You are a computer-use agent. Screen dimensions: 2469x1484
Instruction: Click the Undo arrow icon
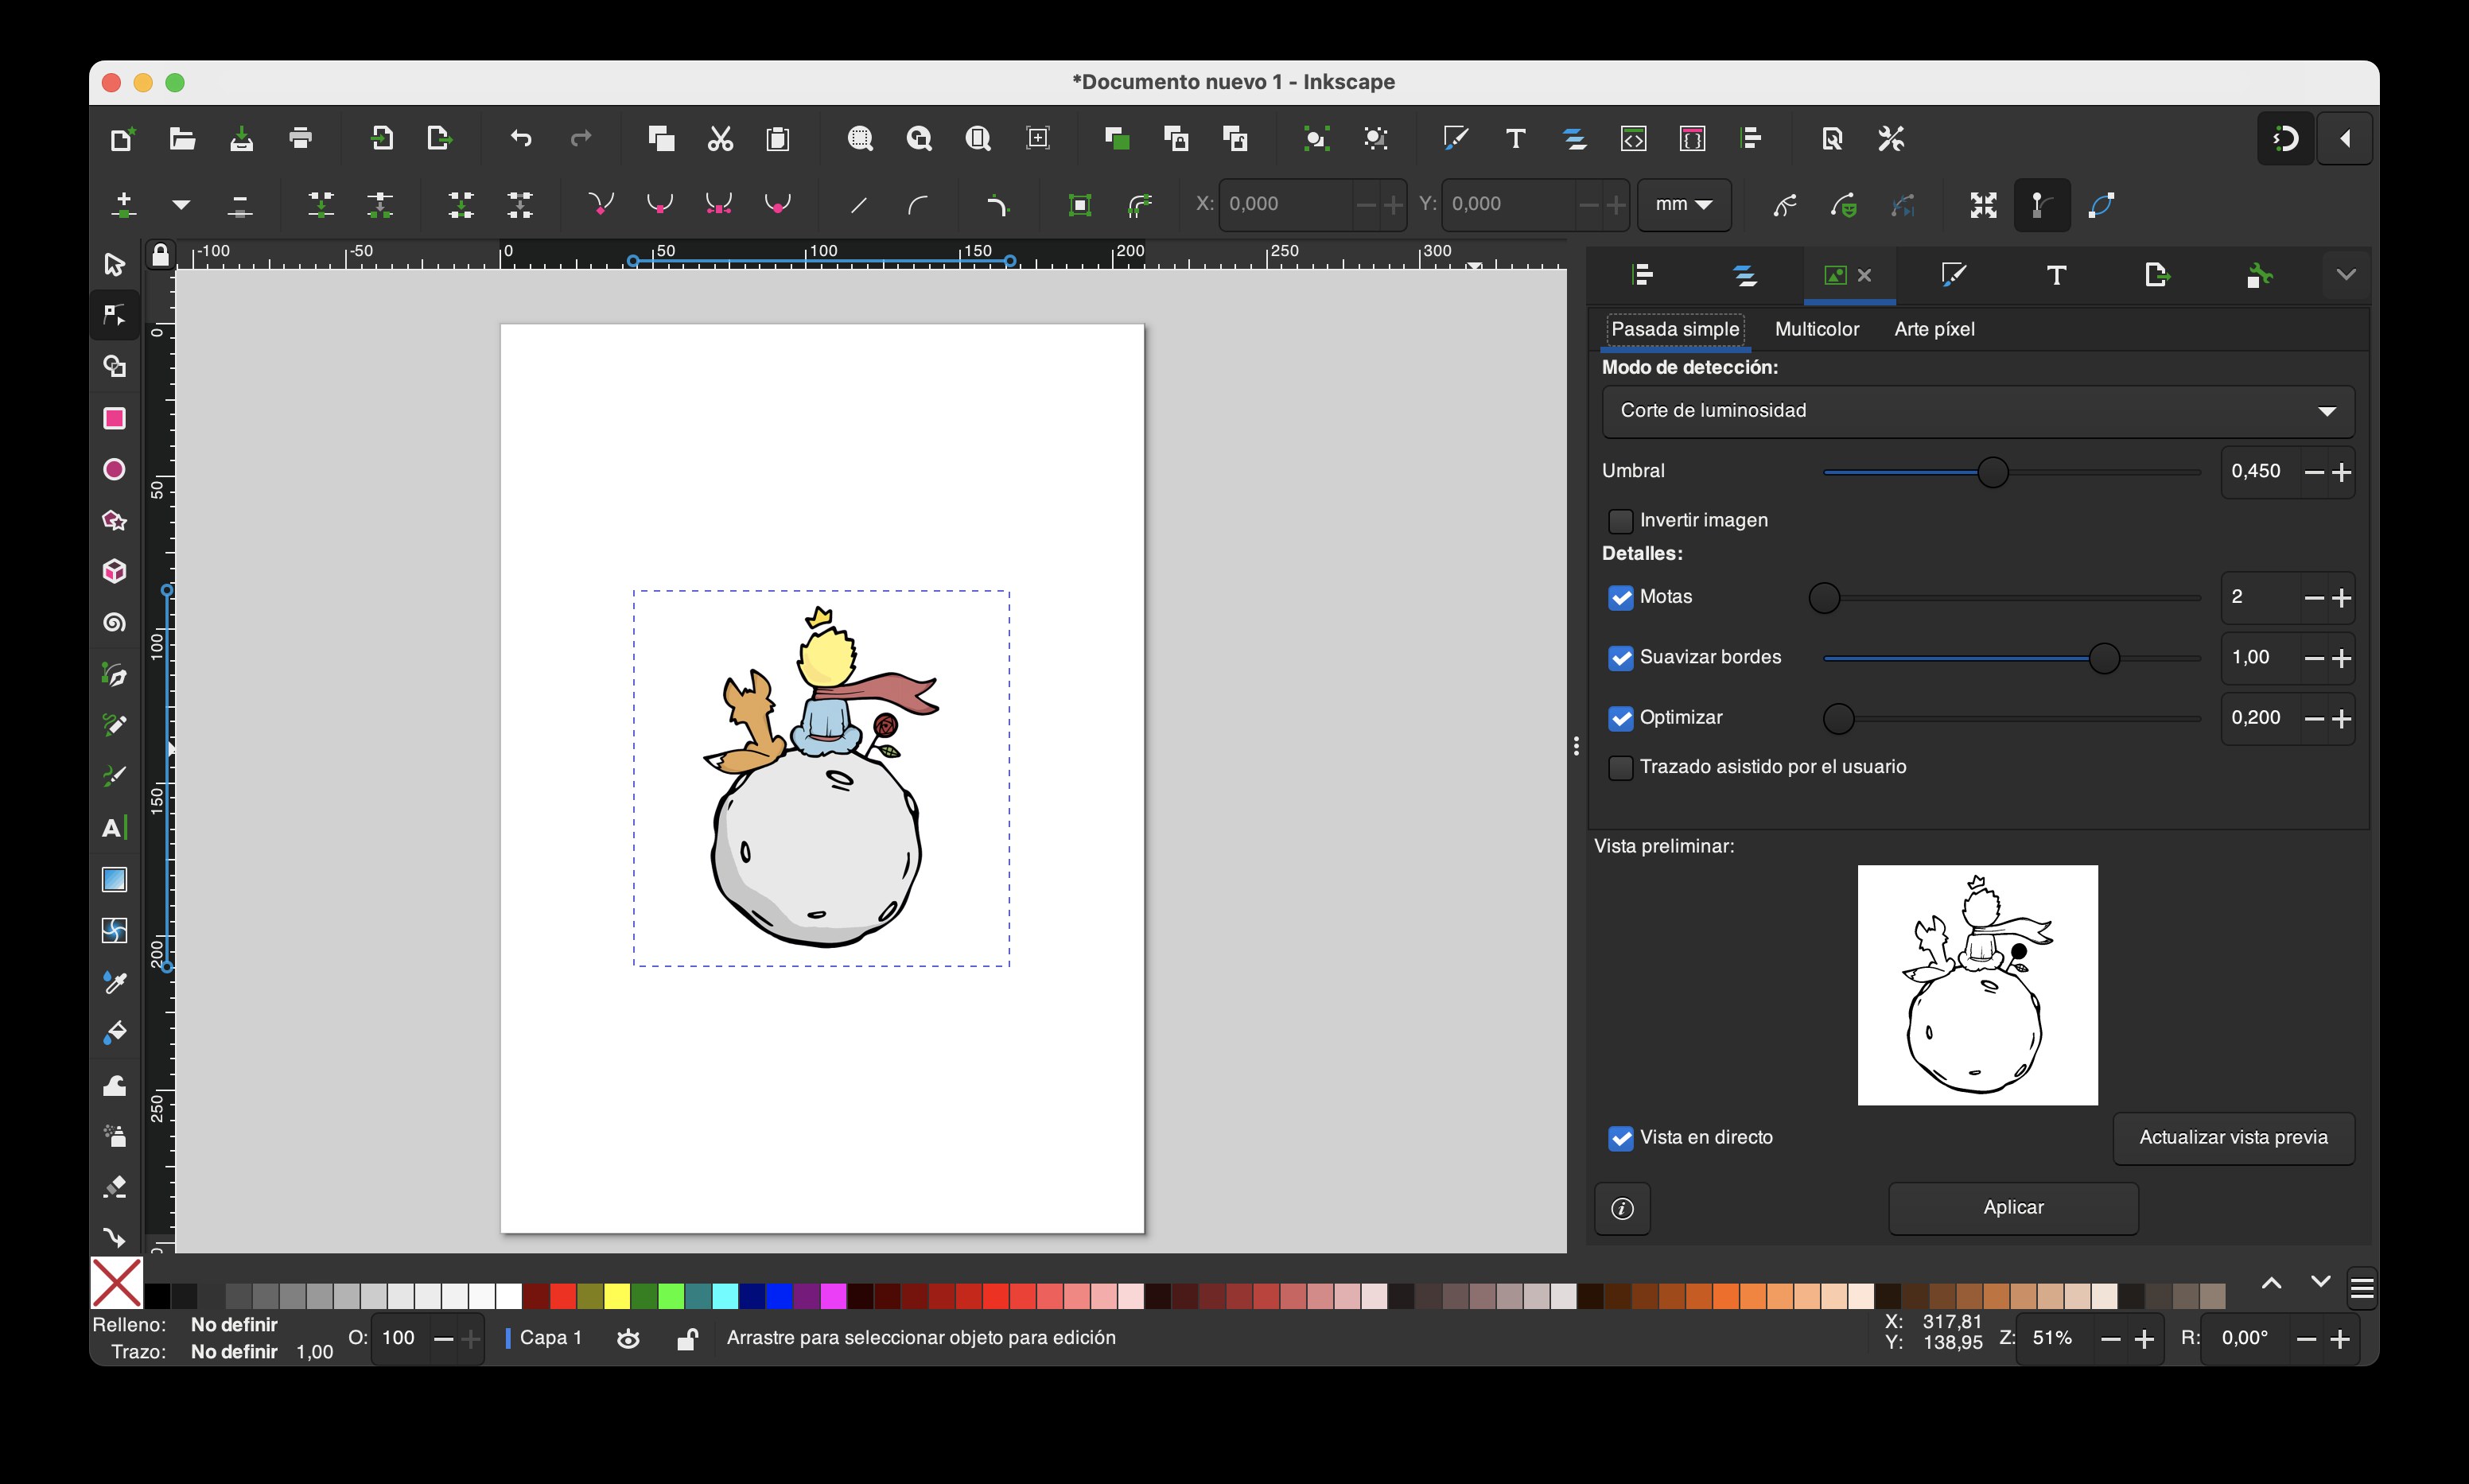(521, 138)
